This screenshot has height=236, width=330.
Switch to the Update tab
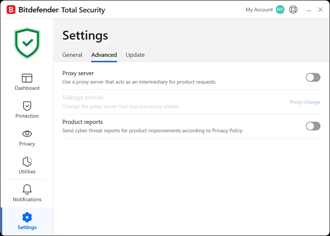[x=135, y=55]
